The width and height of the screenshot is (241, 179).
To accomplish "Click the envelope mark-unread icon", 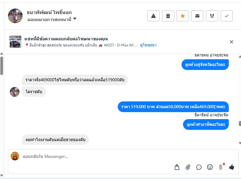I will [x=197, y=16].
